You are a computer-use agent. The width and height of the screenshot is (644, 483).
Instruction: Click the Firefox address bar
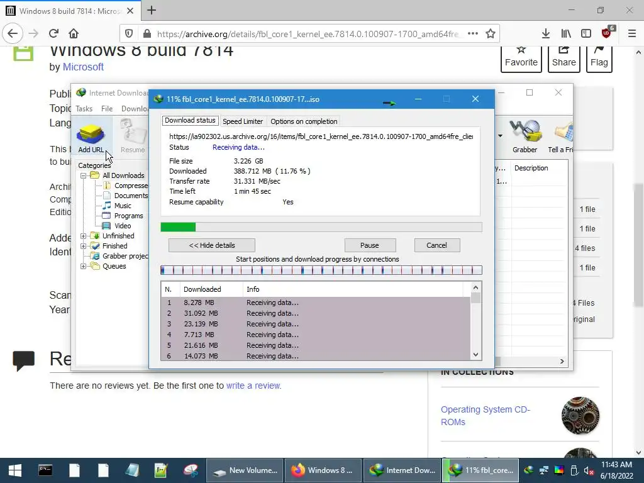click(308, 34)
